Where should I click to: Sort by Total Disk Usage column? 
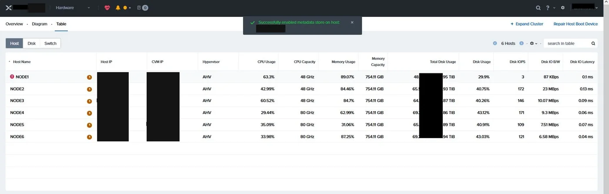[443, 62]
